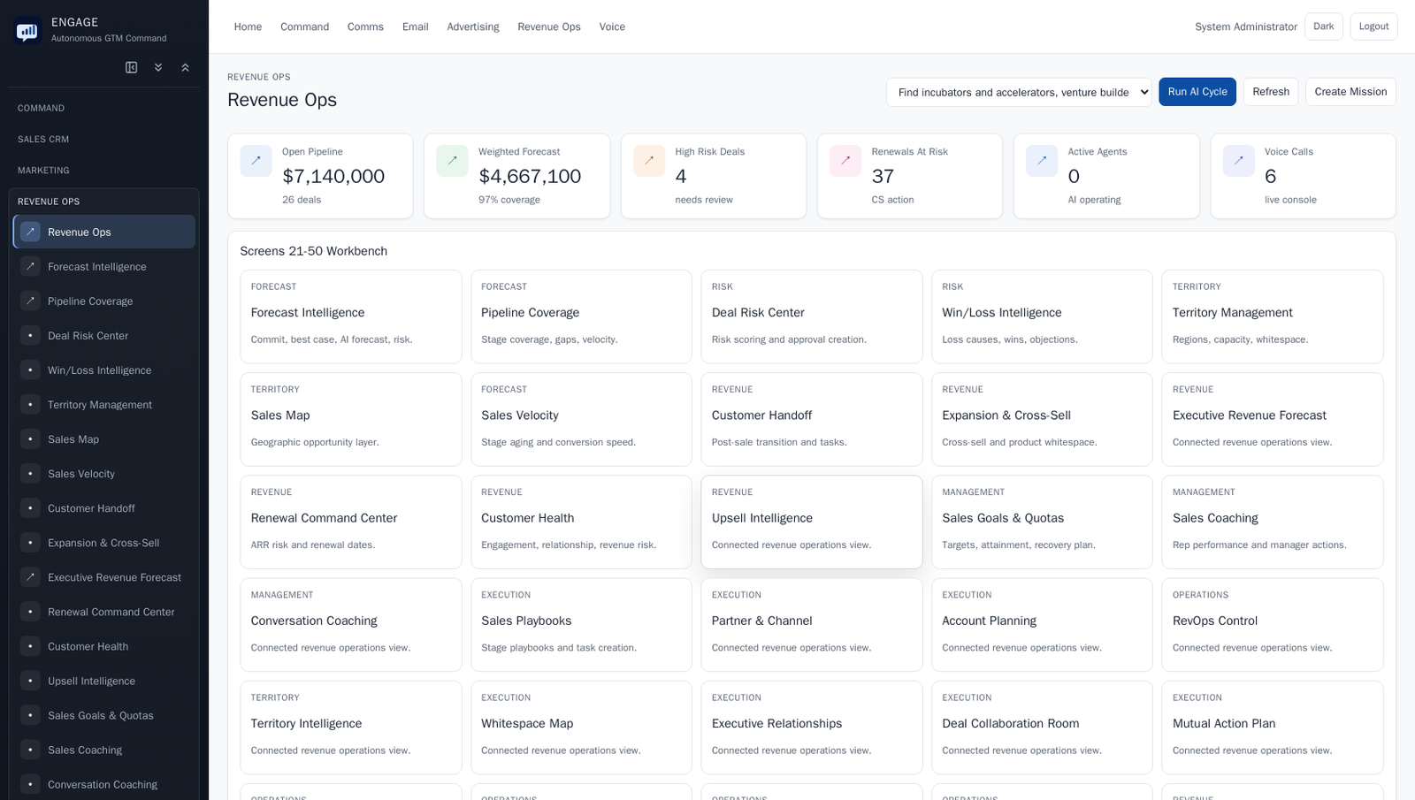
Task: Click the Sales Goals & Quotas sidebar icon
Action: [x=30, y=714]
